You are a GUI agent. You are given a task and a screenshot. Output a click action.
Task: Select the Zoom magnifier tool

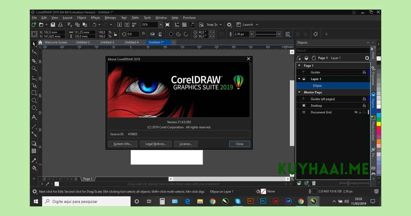coord(34,69)
